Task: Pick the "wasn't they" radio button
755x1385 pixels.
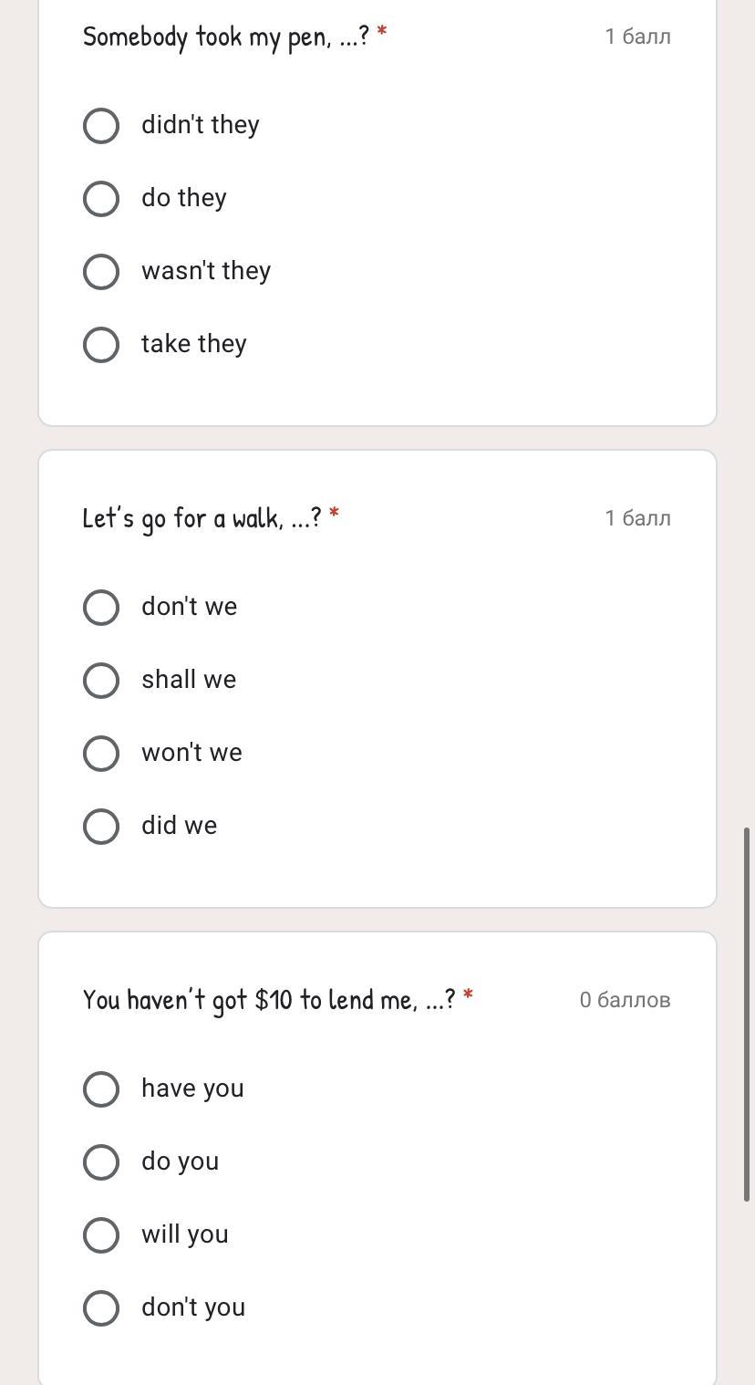Action: pyautogui.click(x=101, y=272)
